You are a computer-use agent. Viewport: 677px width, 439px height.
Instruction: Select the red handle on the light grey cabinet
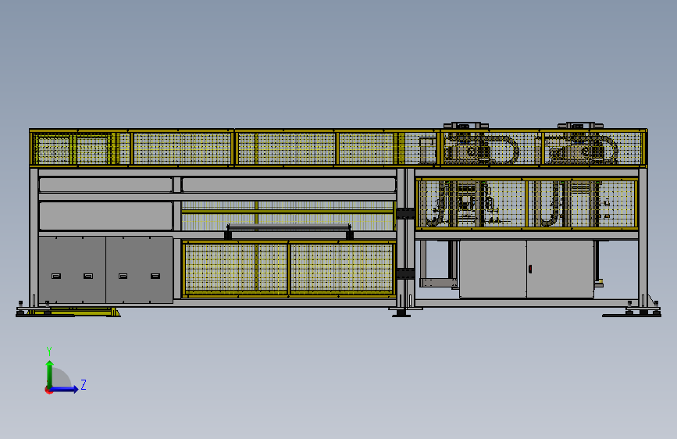point(530,269)
